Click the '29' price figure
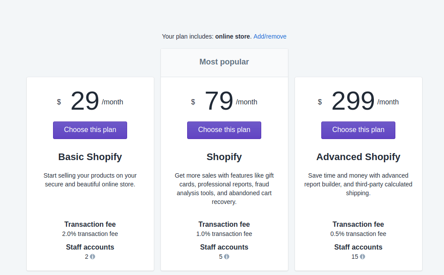Screen dimensions: 444x275 pyautogui.click(x=85, y=101)
